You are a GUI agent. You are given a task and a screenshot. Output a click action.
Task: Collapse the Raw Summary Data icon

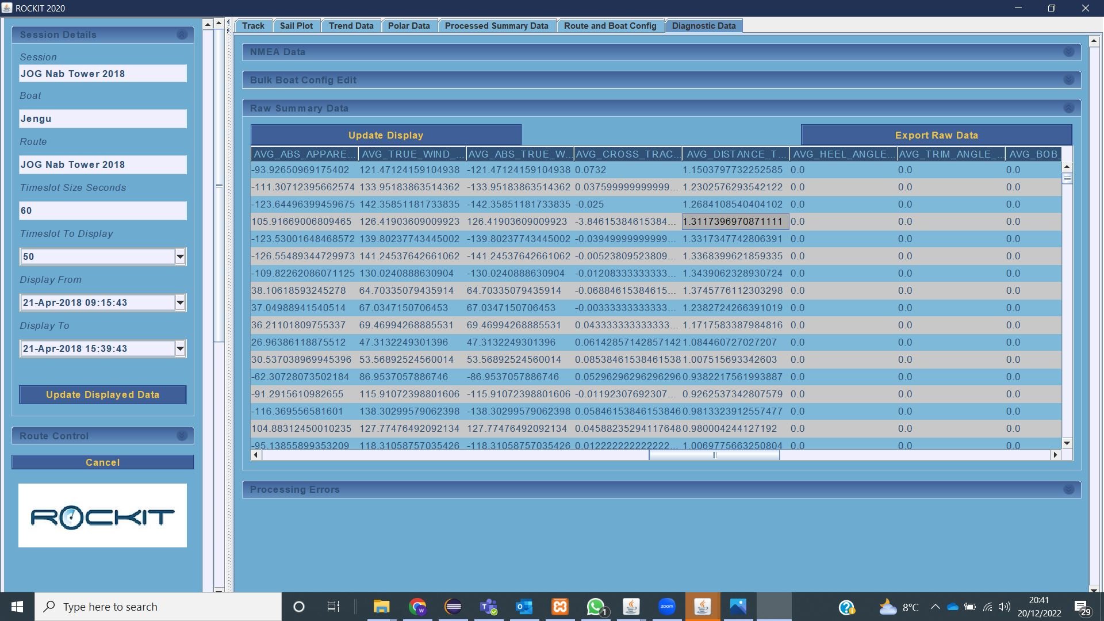(x=1068, y=108)
